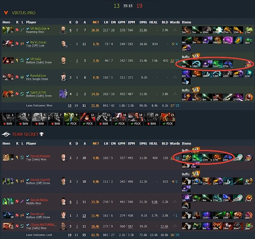Open the Secret.Nisha player profile link
This screenshot has width=255, height=239.
pyautogui.click(x=39, y=200)
